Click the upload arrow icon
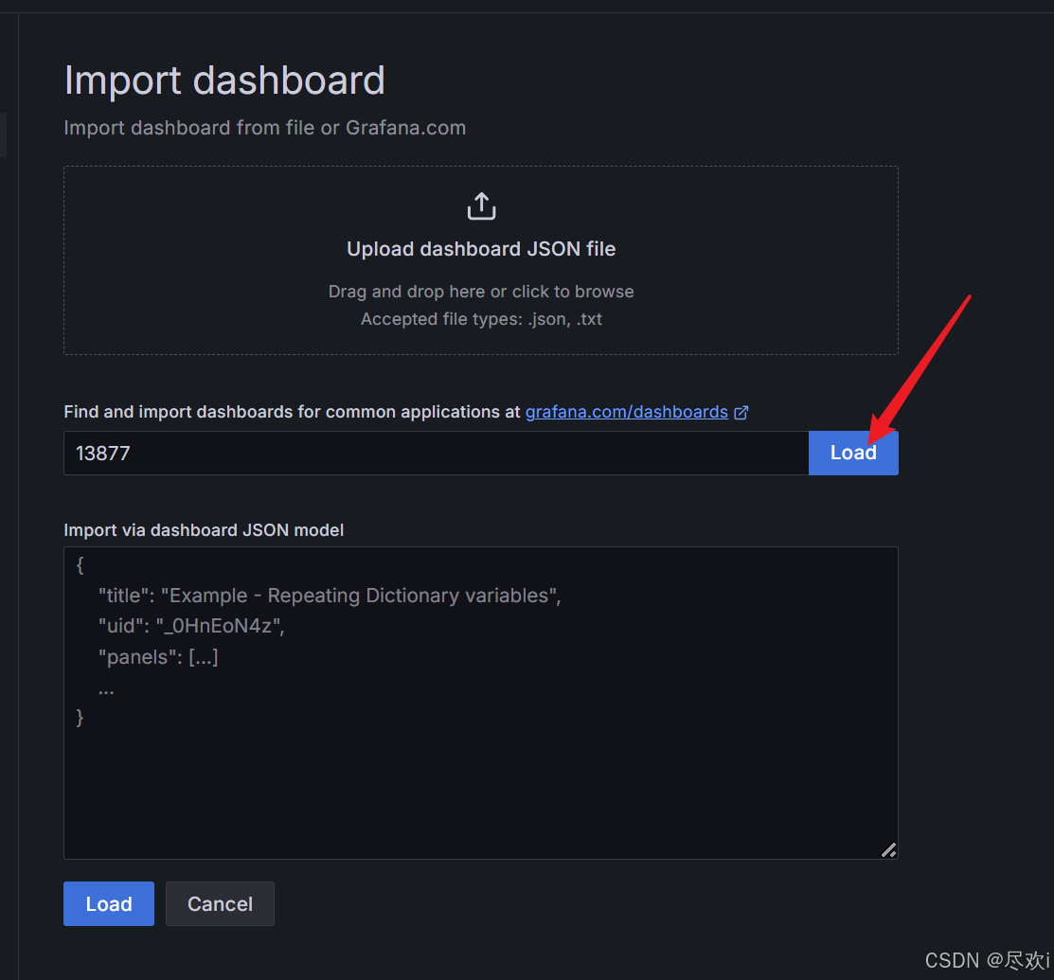This screenshot has width=1054, height=980. [481, 205]
